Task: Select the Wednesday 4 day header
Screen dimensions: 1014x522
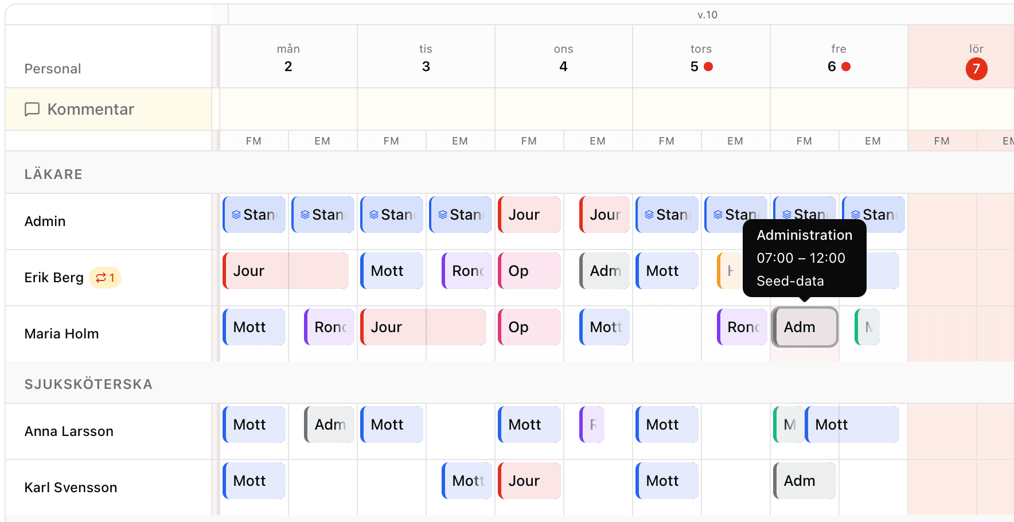Action: (x=563, y=59)
